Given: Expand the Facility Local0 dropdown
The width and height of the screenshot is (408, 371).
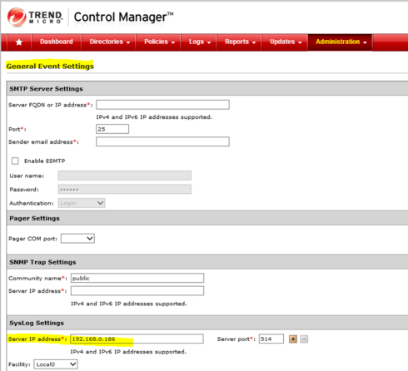Looking at the screenshot, I should pos(56,364).
